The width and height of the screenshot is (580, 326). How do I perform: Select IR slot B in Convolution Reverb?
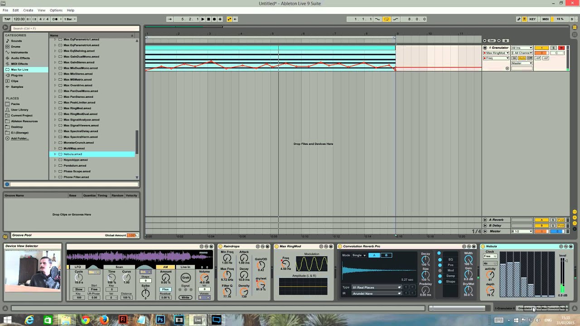pyautogui.click(x=386, y=255)
